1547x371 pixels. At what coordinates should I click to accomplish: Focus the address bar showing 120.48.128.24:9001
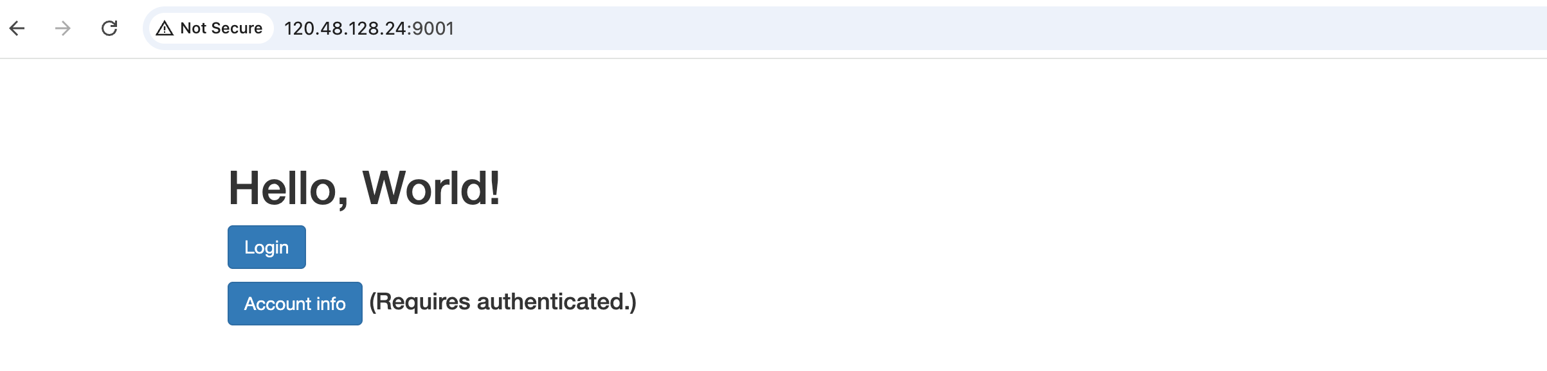(x=845, y=28)
